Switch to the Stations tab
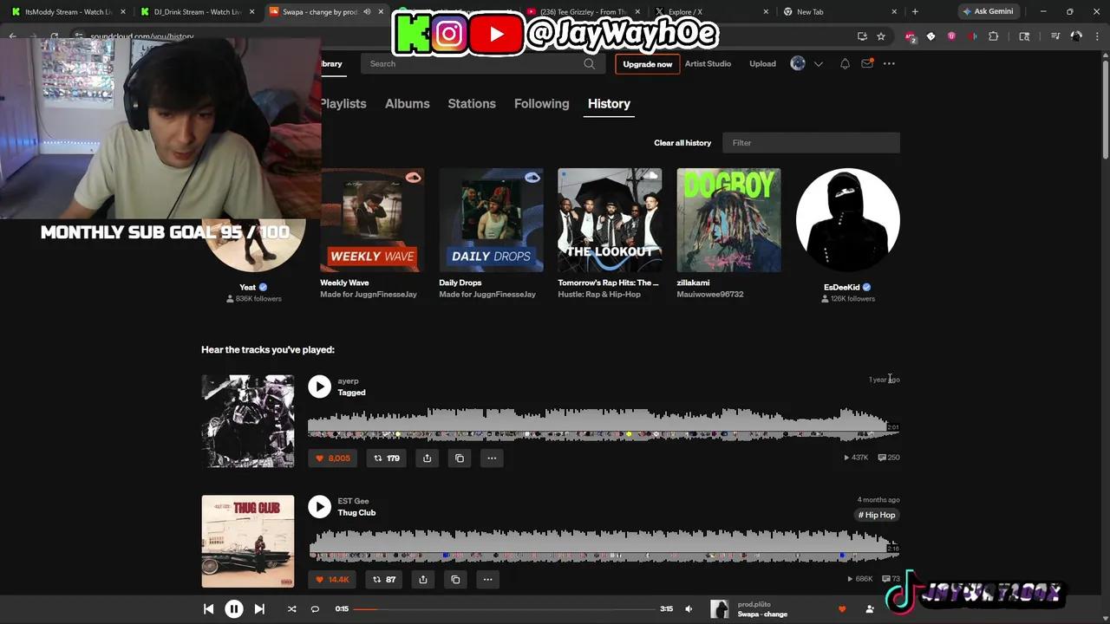The width and height of the screenshot is (1110, 624). coord(472,103)
